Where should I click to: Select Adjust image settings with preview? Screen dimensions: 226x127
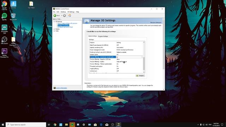coord(67,23)
